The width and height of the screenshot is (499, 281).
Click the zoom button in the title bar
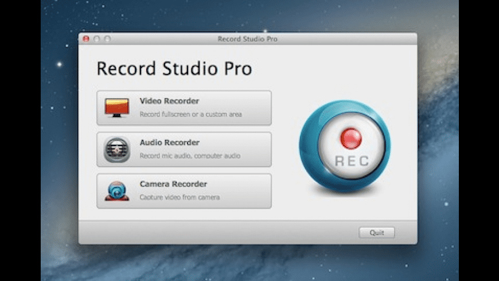click(108, 39)
